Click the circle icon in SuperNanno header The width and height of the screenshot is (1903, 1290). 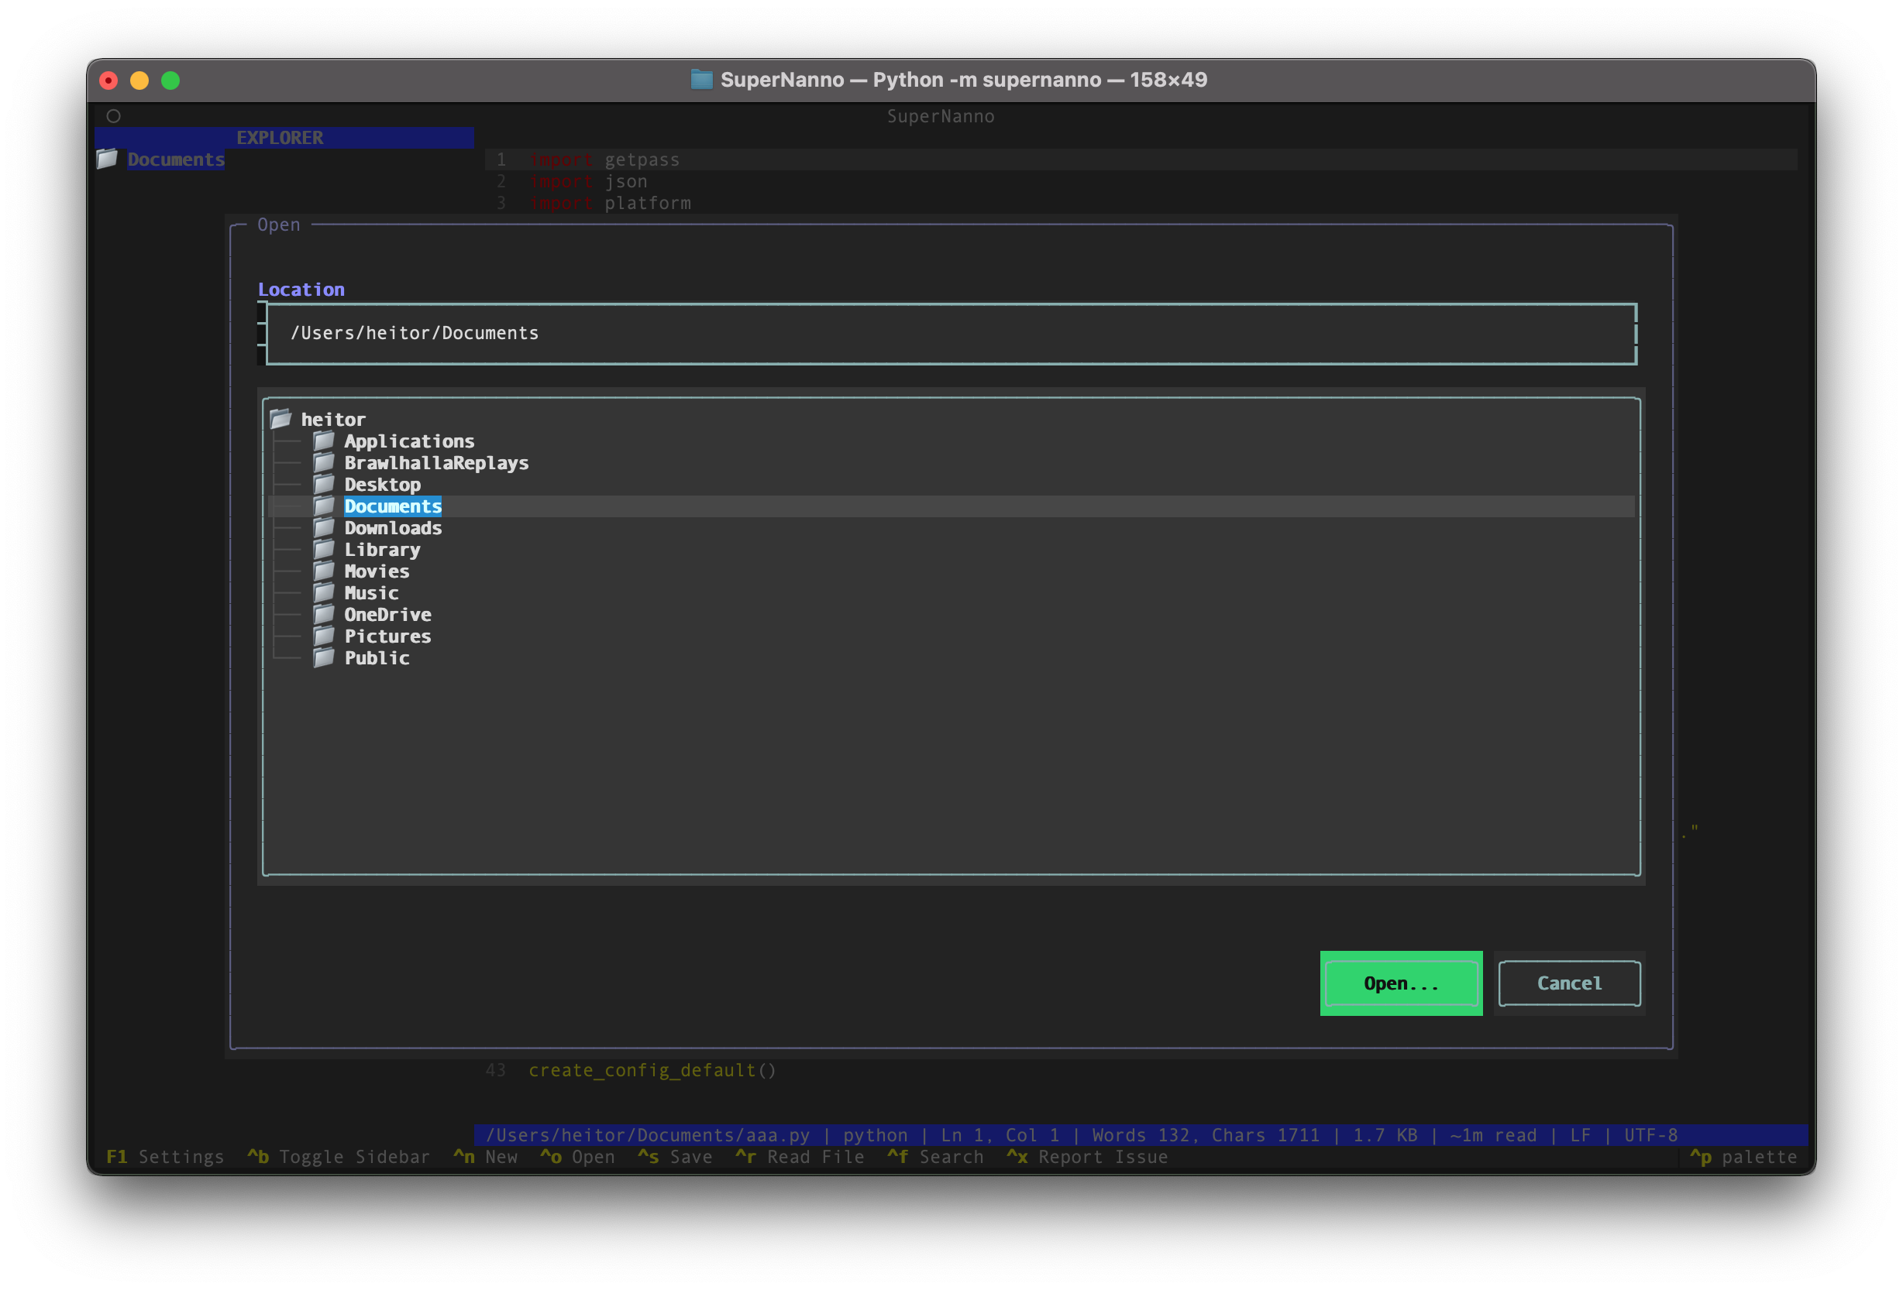114,116
